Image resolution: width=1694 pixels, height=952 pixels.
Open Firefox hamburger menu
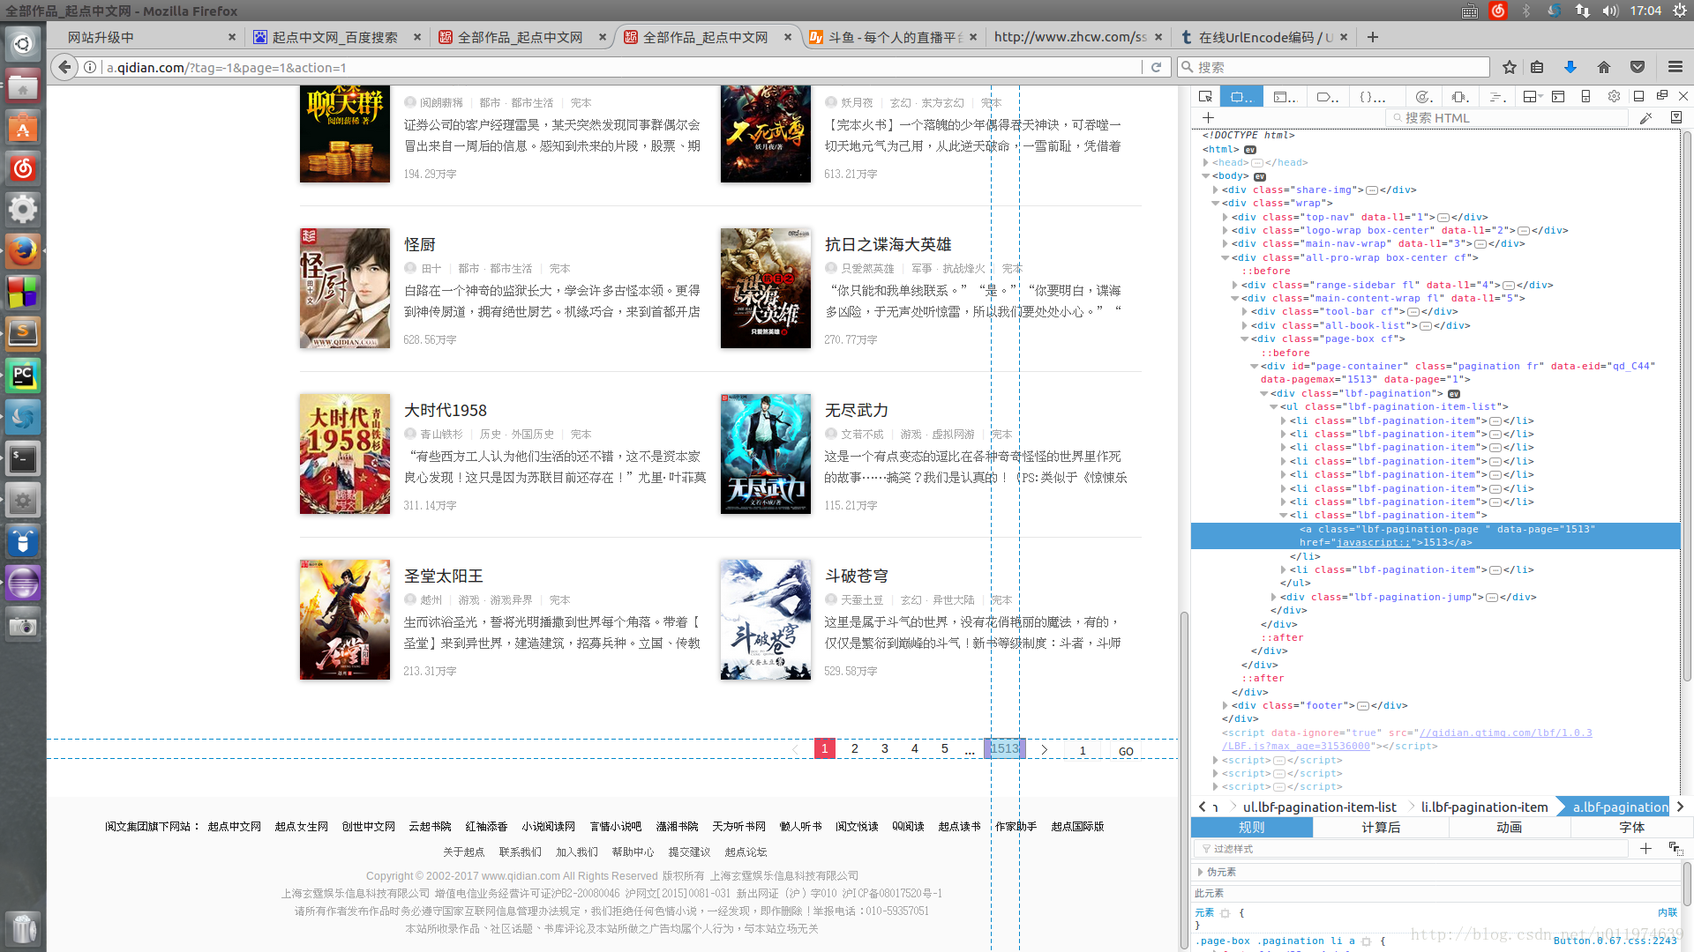coord(1675,67)
